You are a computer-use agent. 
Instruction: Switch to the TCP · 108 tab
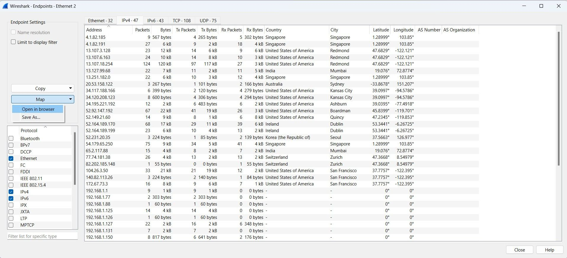(182, 20)
